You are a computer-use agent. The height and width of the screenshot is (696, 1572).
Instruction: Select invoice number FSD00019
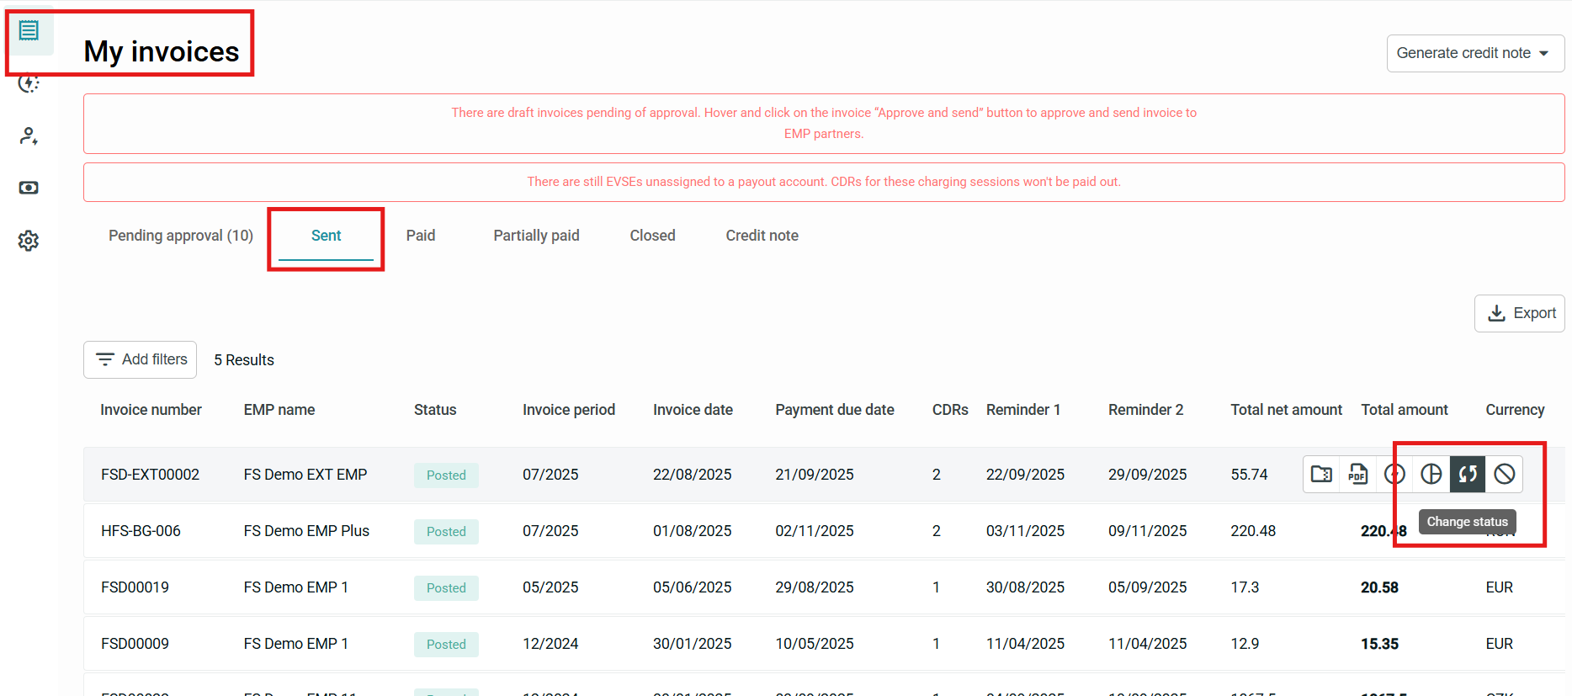135,587
